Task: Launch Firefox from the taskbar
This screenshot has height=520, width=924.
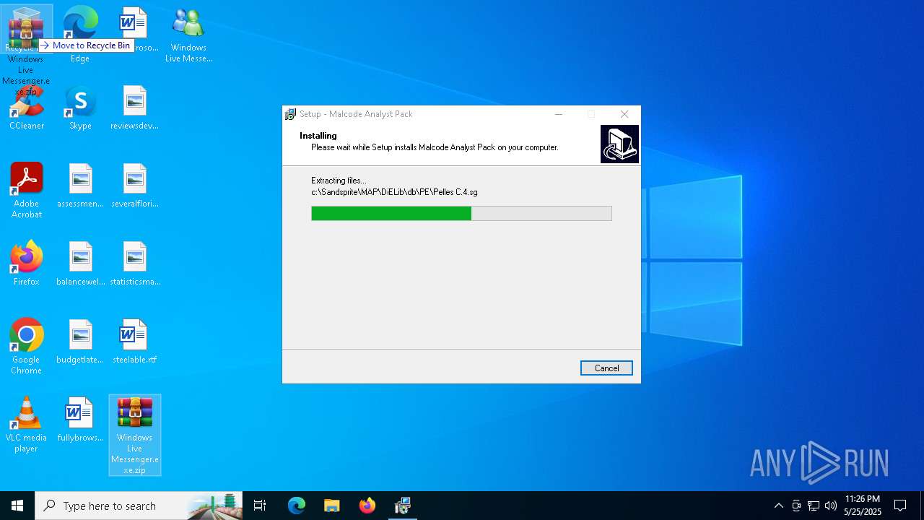Action: click(x=367, y=506)
